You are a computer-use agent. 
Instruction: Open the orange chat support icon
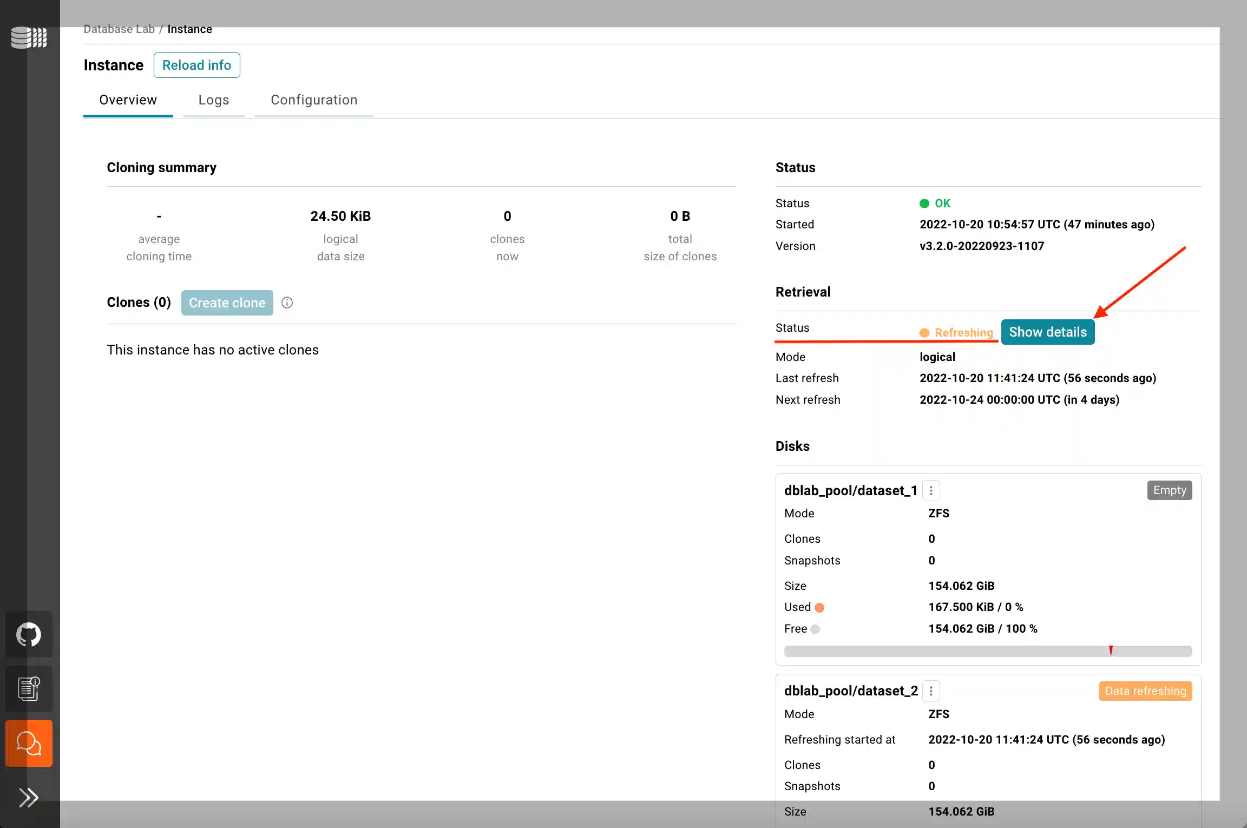(x=29, y=743)
